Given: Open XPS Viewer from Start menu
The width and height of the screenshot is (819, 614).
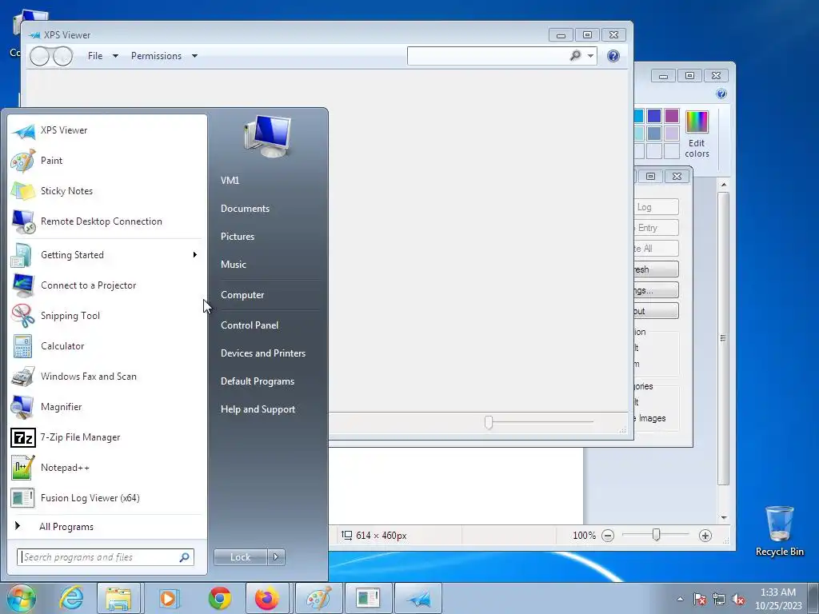Looking at the screenshot, I should (x=106, y=130).
